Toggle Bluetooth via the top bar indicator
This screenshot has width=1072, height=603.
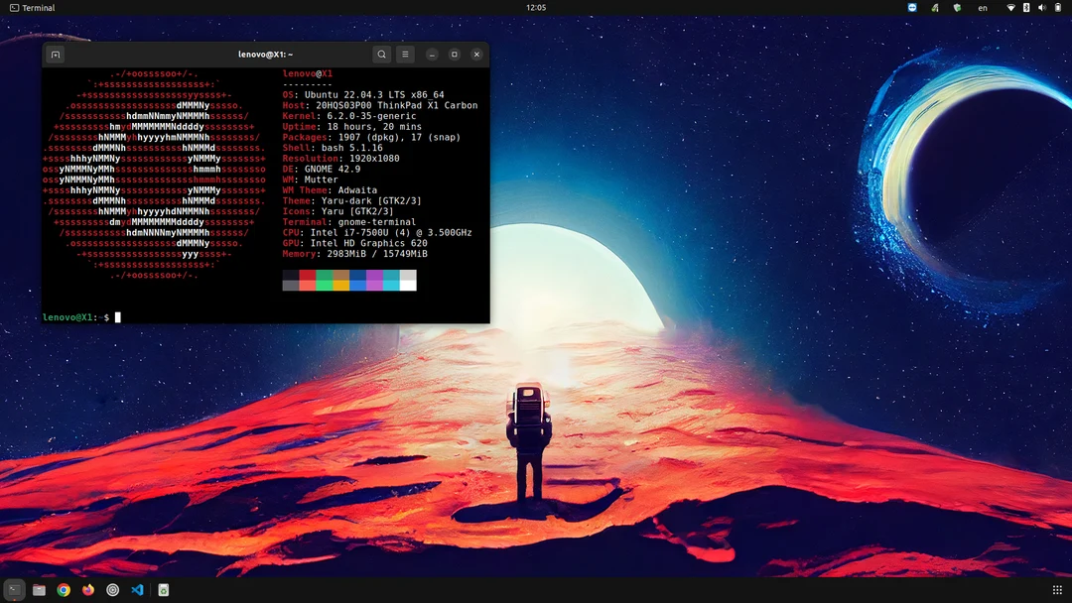point(1026,7)
